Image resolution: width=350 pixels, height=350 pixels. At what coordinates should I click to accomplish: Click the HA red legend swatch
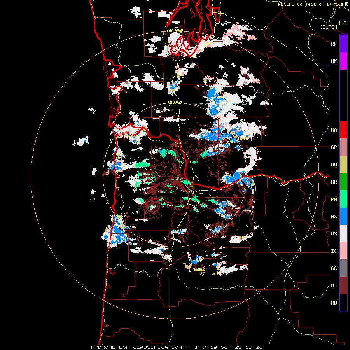click(x=343, y=130)
